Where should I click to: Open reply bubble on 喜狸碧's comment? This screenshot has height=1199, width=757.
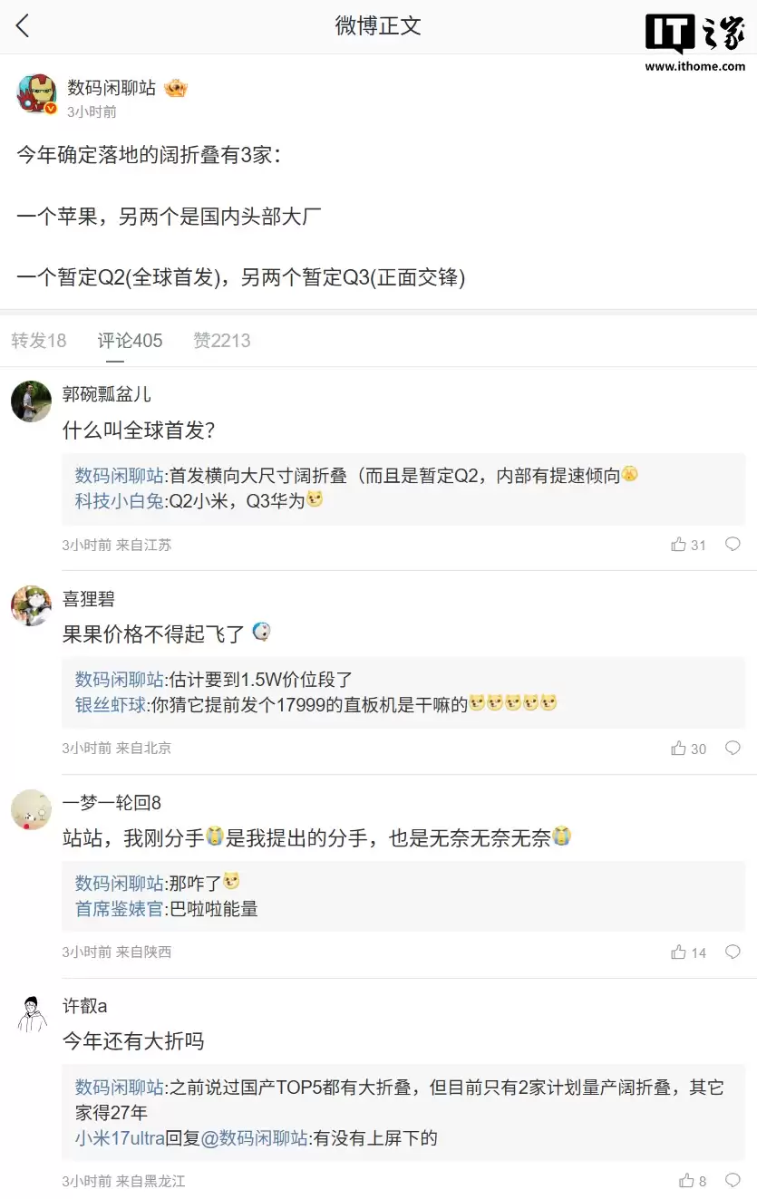pos(733,749)
